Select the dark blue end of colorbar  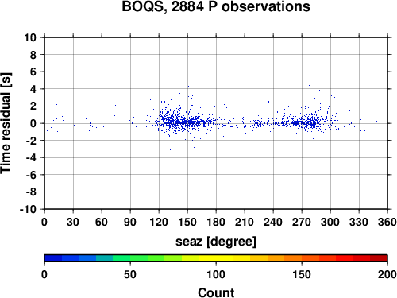(53, 258)
